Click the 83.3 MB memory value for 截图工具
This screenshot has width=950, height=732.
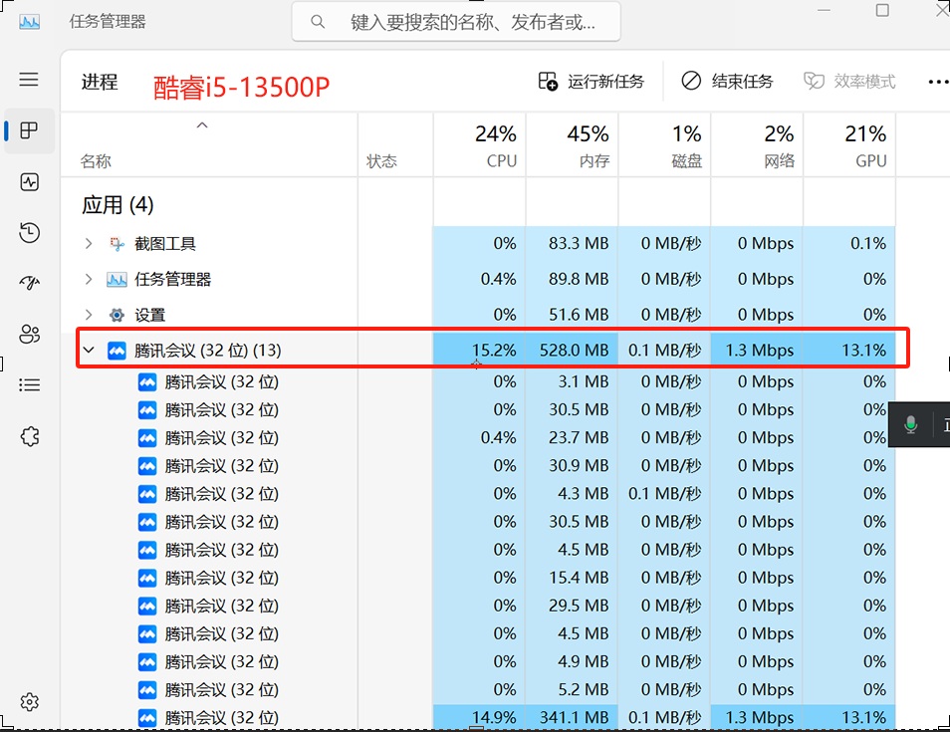[x=579, y=244]
